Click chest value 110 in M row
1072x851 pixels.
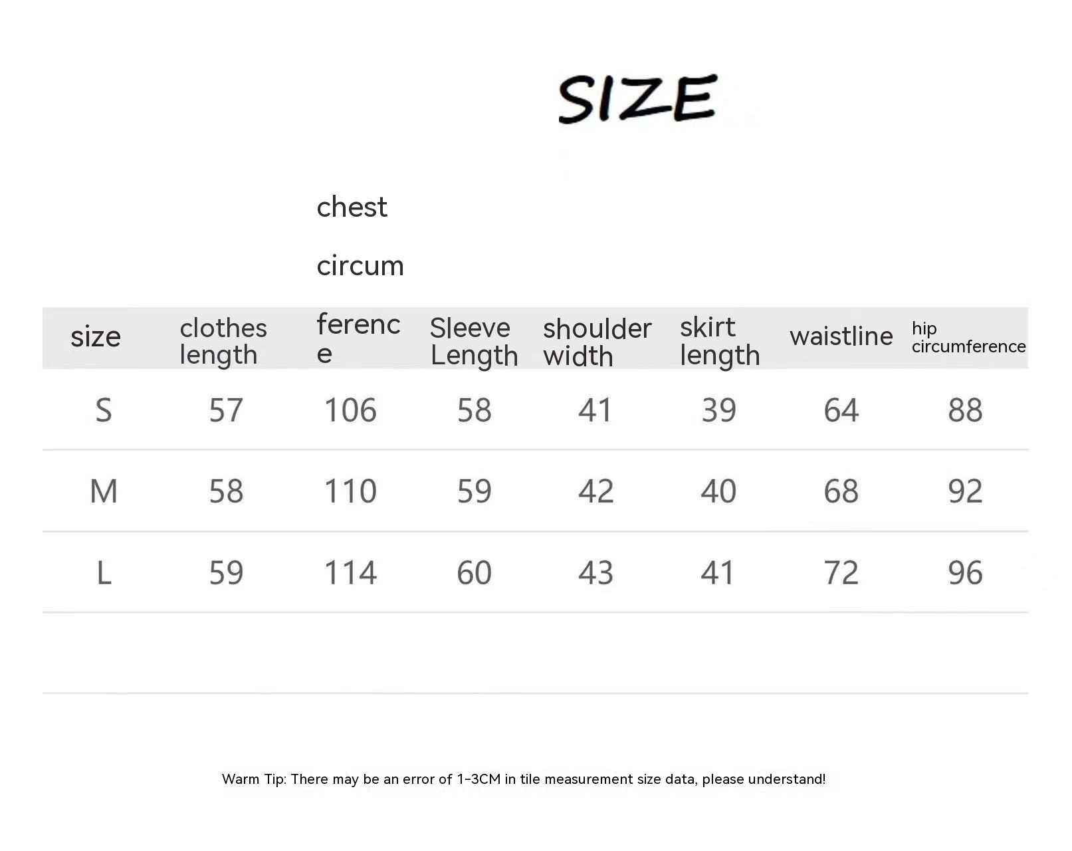(x=350, y=491)
